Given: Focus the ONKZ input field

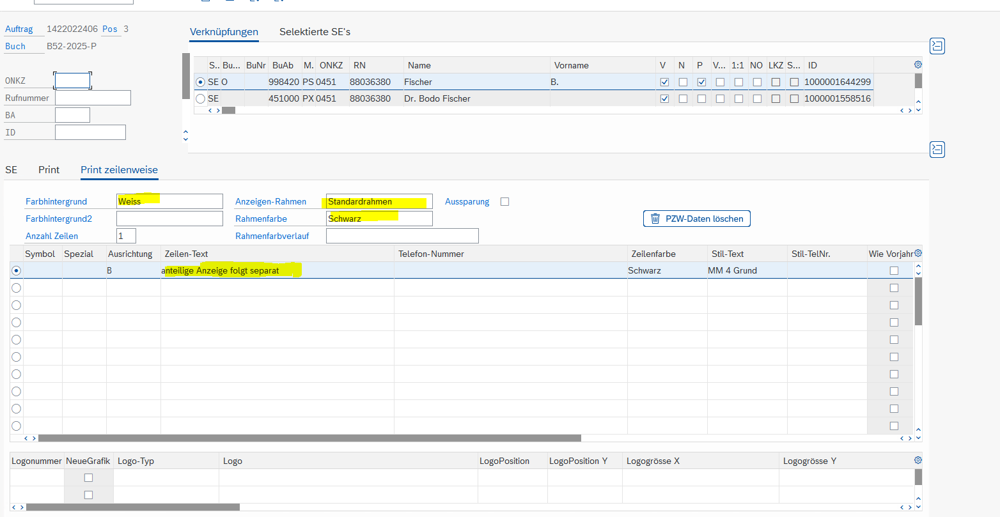Looking at the screenshot, I should point(72,81).
